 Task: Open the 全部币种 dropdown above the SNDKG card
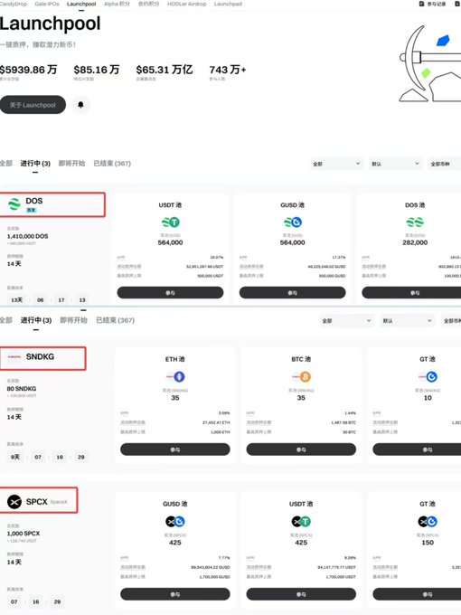[451, 321]
